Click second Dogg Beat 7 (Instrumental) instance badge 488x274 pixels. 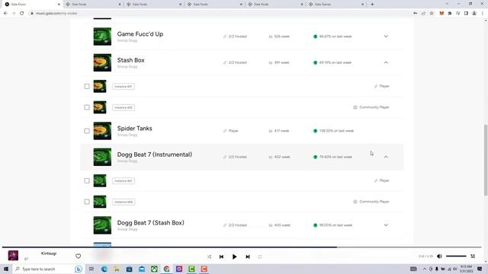(124, 202)
